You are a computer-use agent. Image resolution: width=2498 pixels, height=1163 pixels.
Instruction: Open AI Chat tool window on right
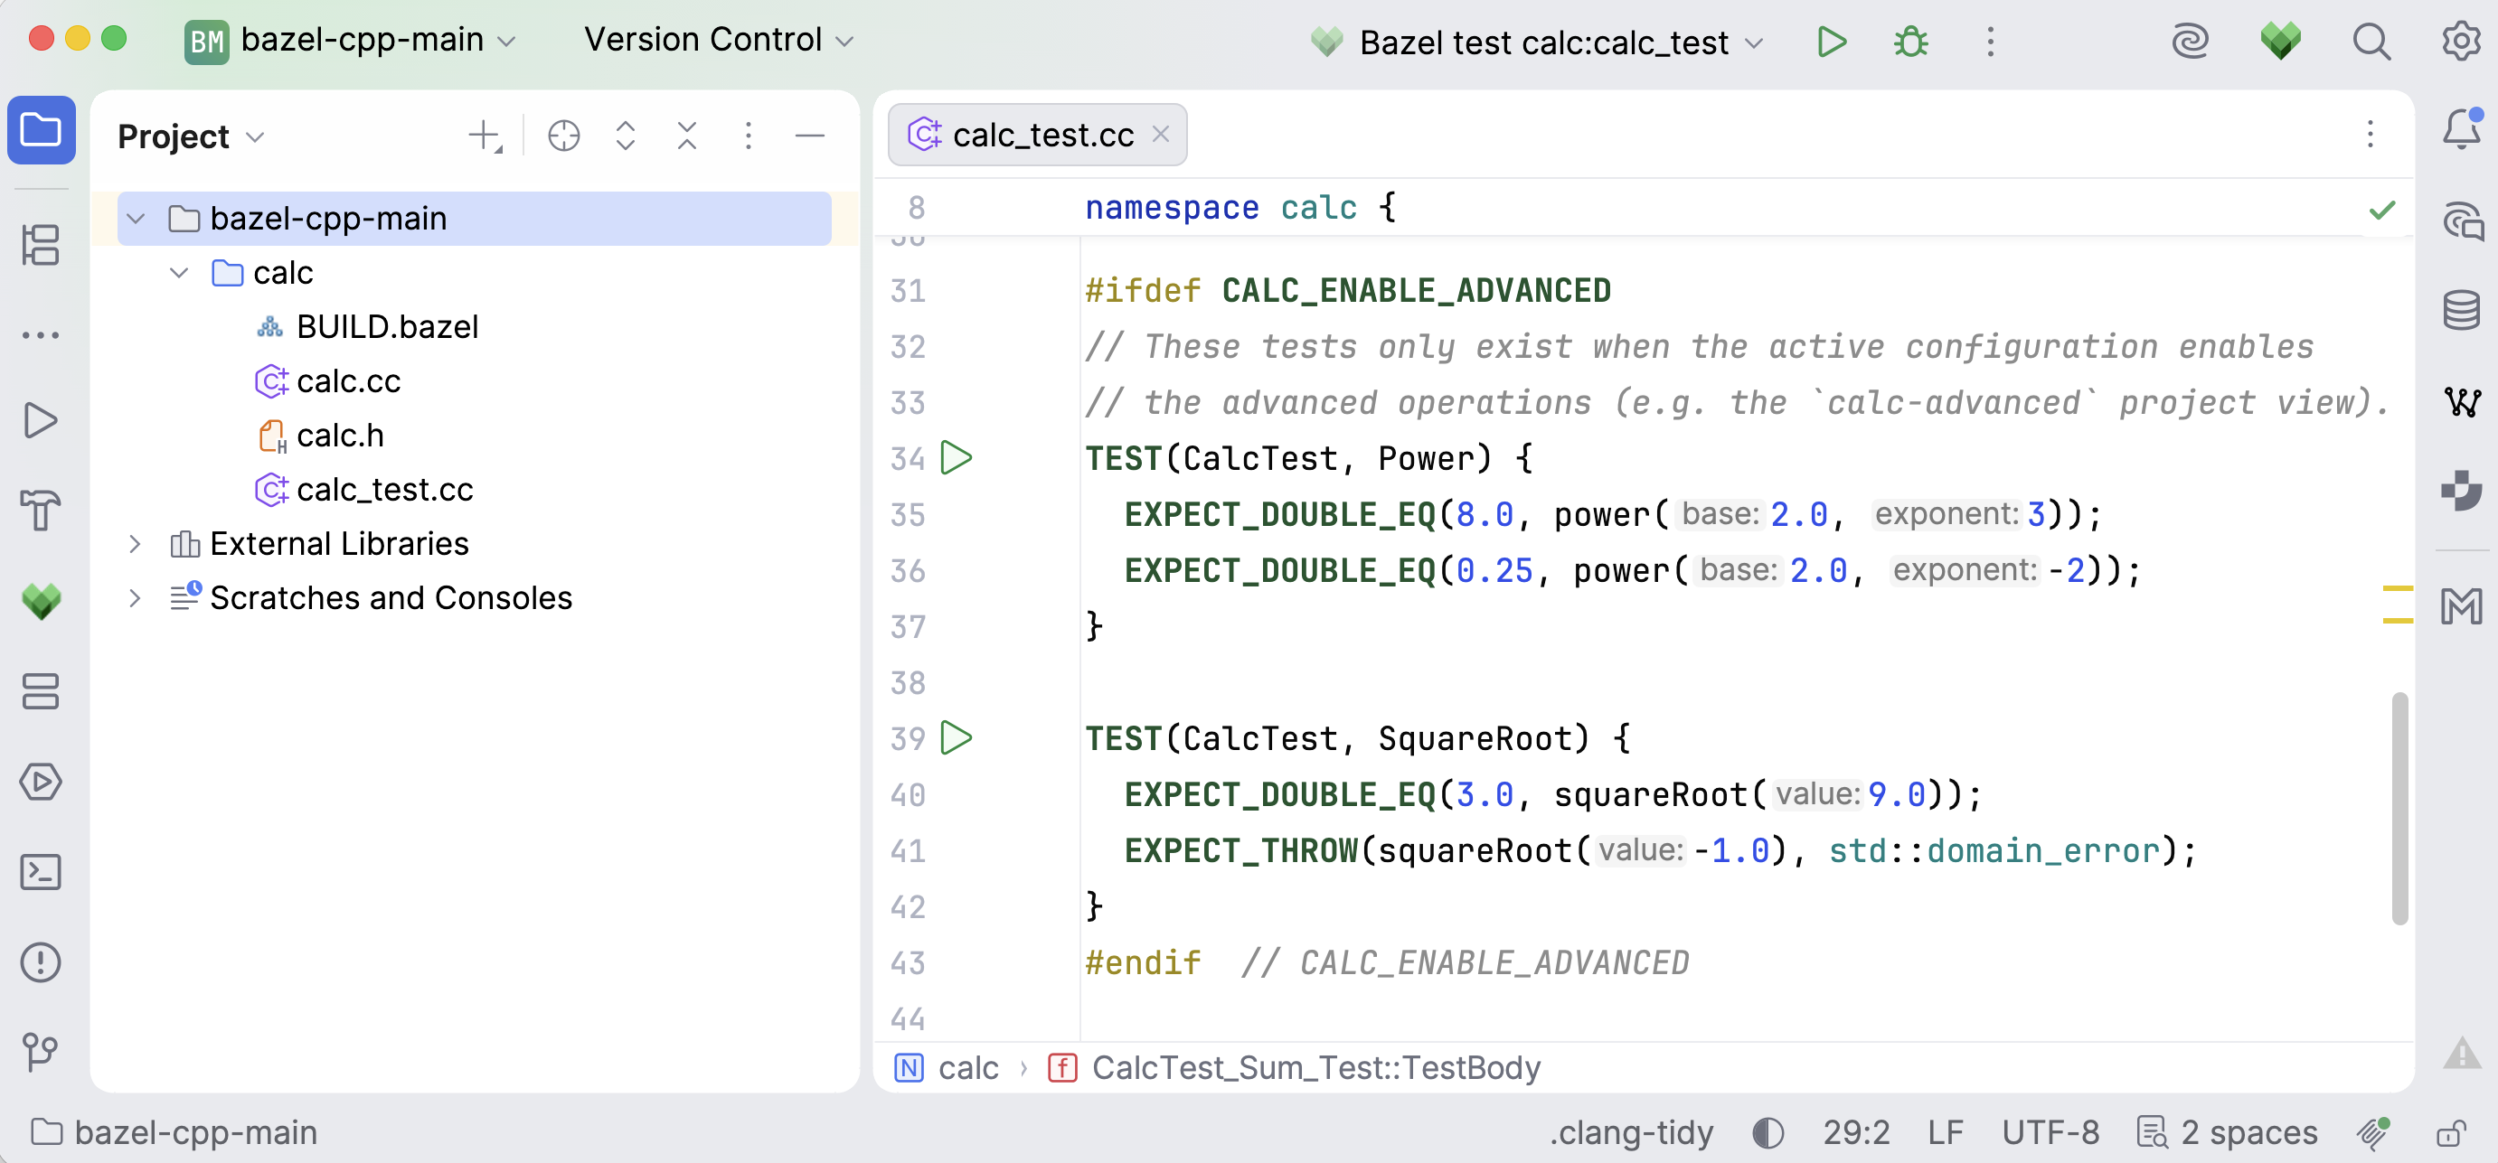coord(2461,221)
